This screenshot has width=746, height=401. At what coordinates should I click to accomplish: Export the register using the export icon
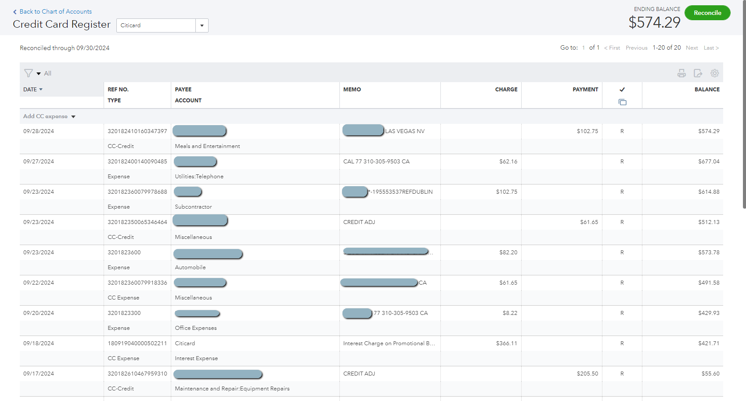[x=698, y=73]
